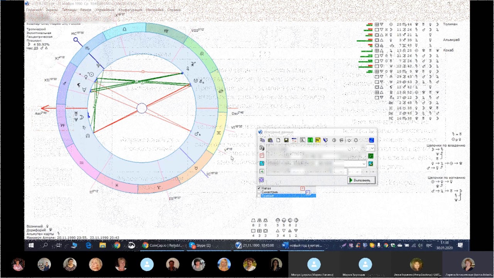Open the Конфигурация menu
This screenshot has height=278, width=494.
tap(130, 10)
